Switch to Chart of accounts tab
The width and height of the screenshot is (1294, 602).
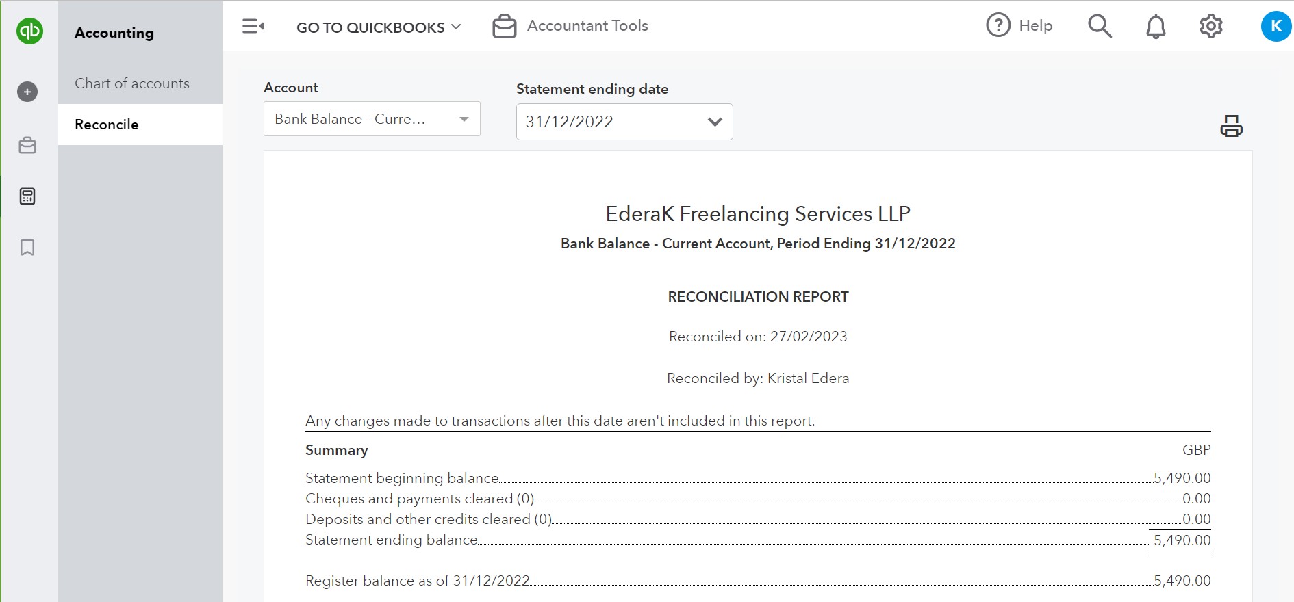pyautogui.click(x=132, y=83)
